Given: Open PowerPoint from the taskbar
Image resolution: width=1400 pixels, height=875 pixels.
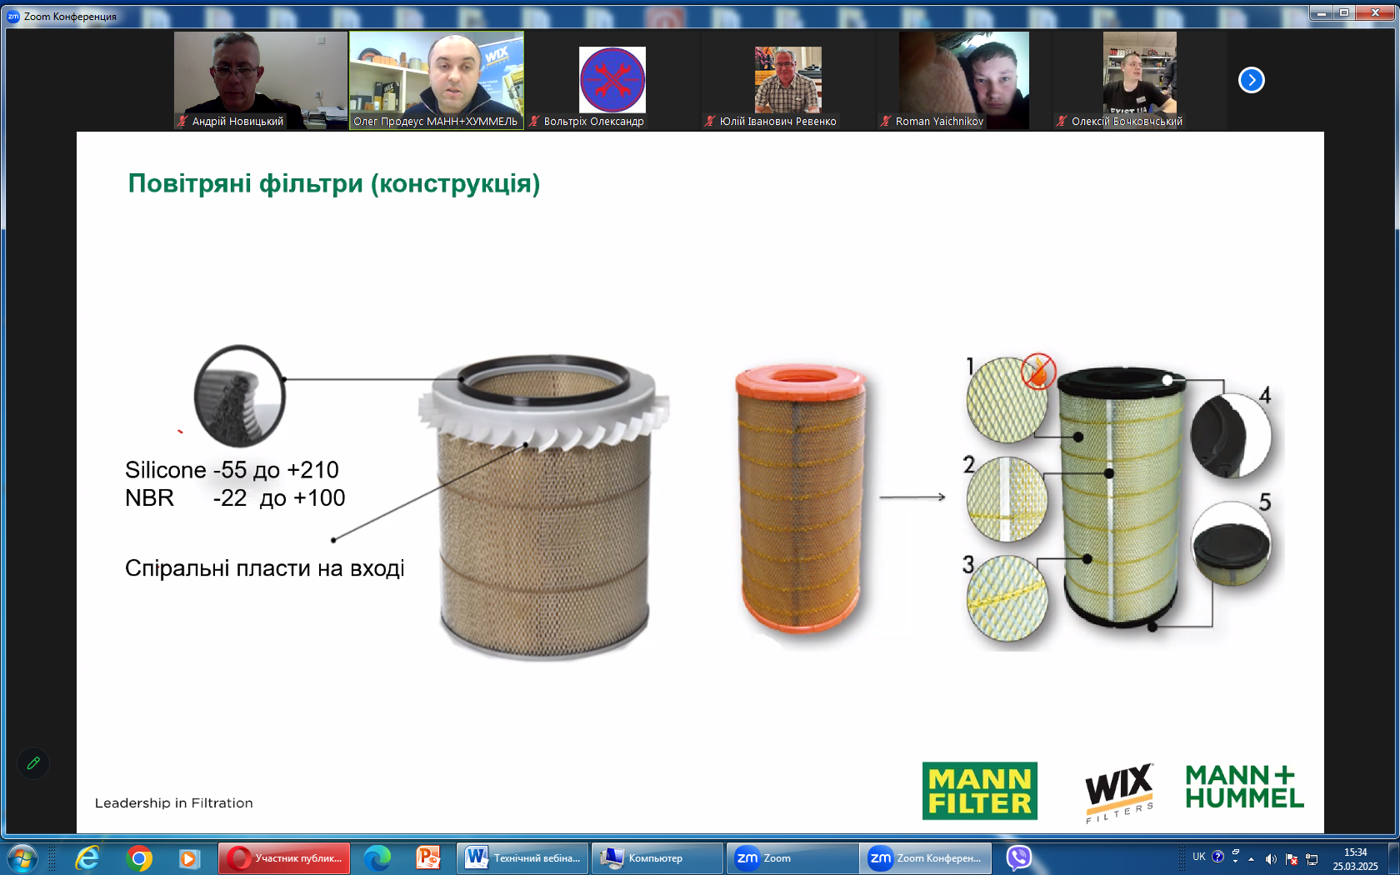Looking at the screenshot, I should (428, 858).
